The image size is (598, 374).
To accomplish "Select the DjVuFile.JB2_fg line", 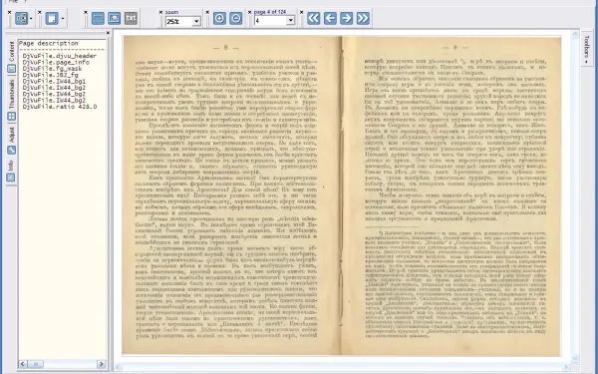I will pyautogui.click(x=51, y=75).
